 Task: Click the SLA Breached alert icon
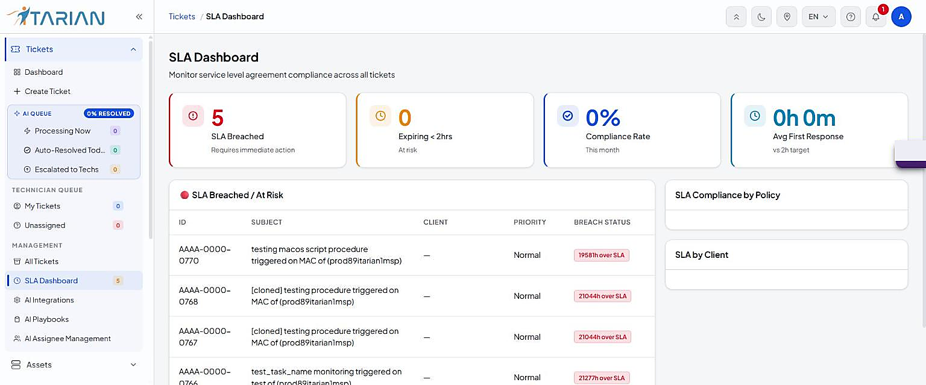(x=193, y=116)
